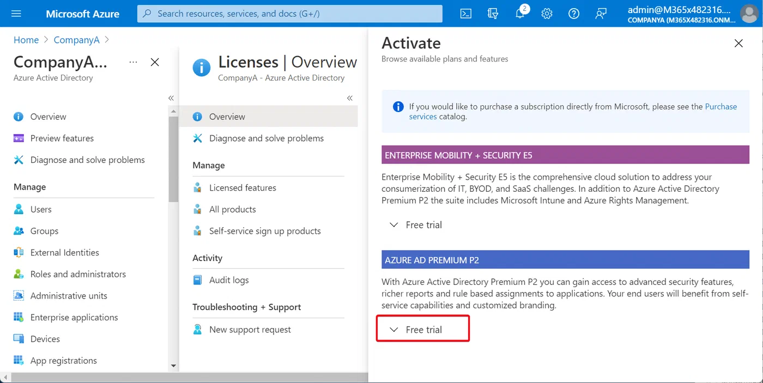The height and width of the screenshot is (383, 763).
Task: Click the Microsoft Azure logo text
Action: click(82, 14)
